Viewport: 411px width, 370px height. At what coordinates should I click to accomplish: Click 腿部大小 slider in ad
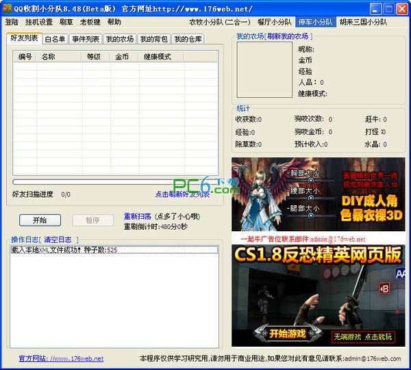tap(311, 215)
